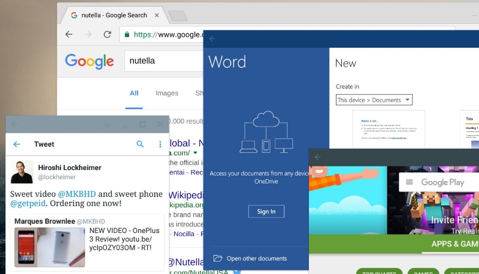
Task: Click Hiroshi Lockheimer's profile photo
Action: pos(22,172)
